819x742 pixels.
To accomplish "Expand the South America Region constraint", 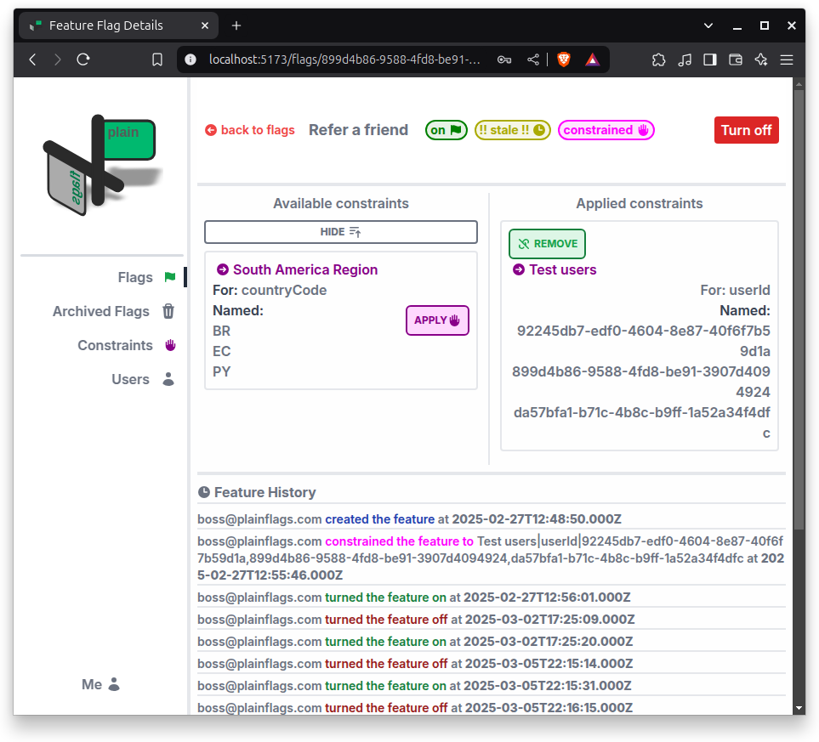I will click(225, 269).
